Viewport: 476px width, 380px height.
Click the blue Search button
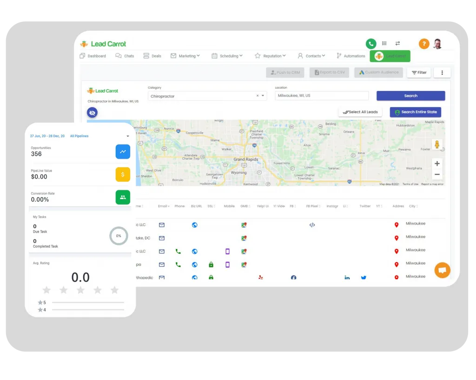pos(411,96)
